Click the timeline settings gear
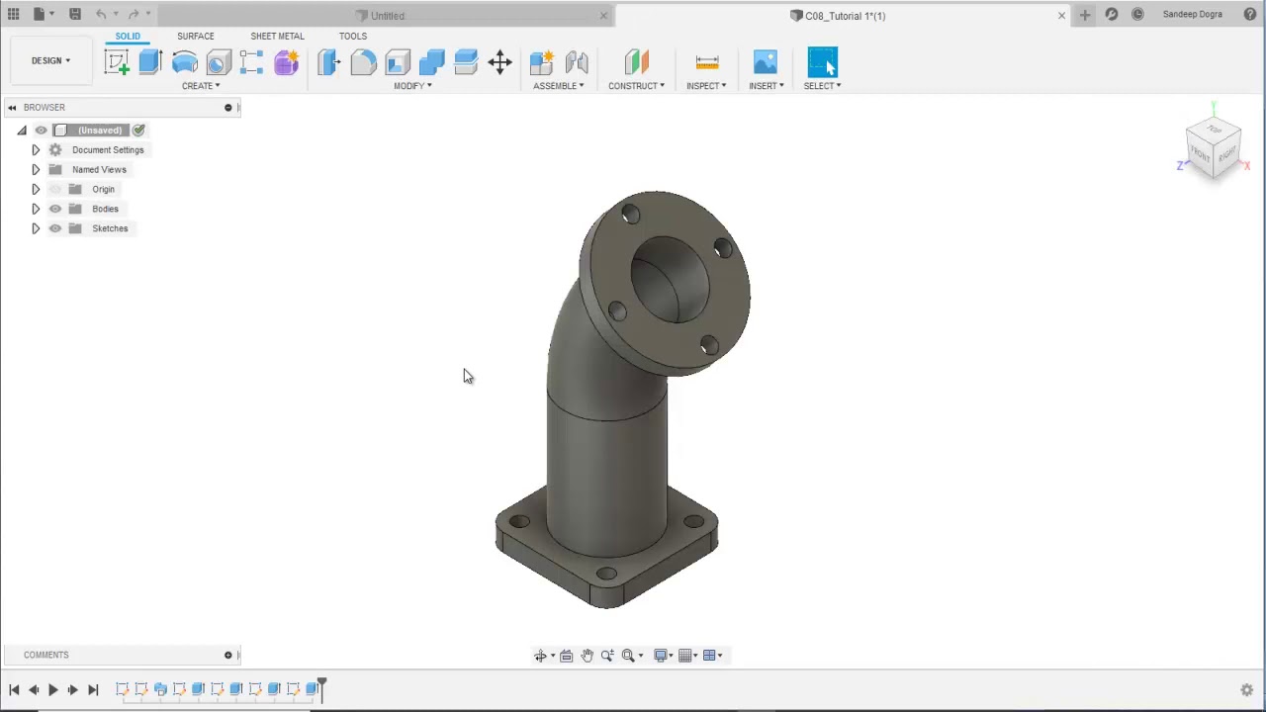The height and width of the screenshot is (712, 1266). click(x=1247, y=690)
